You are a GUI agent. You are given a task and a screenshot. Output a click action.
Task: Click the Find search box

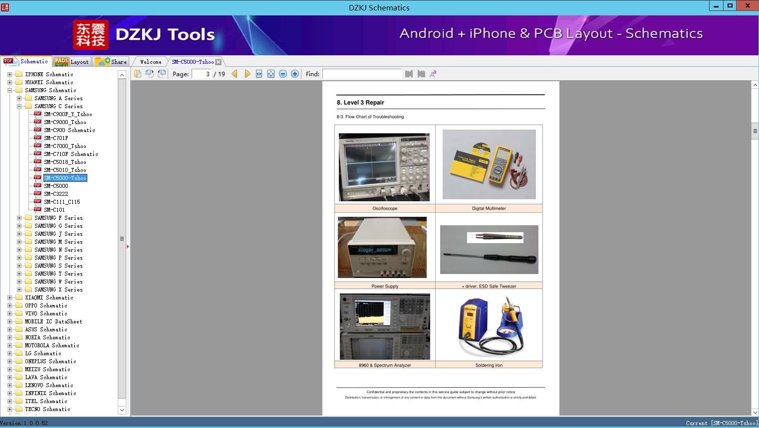pos(362,74)
